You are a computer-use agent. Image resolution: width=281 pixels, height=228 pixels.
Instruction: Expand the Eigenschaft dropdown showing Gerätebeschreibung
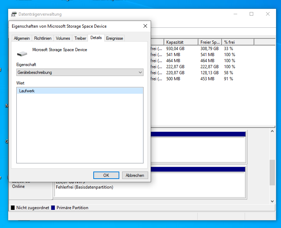80,72
